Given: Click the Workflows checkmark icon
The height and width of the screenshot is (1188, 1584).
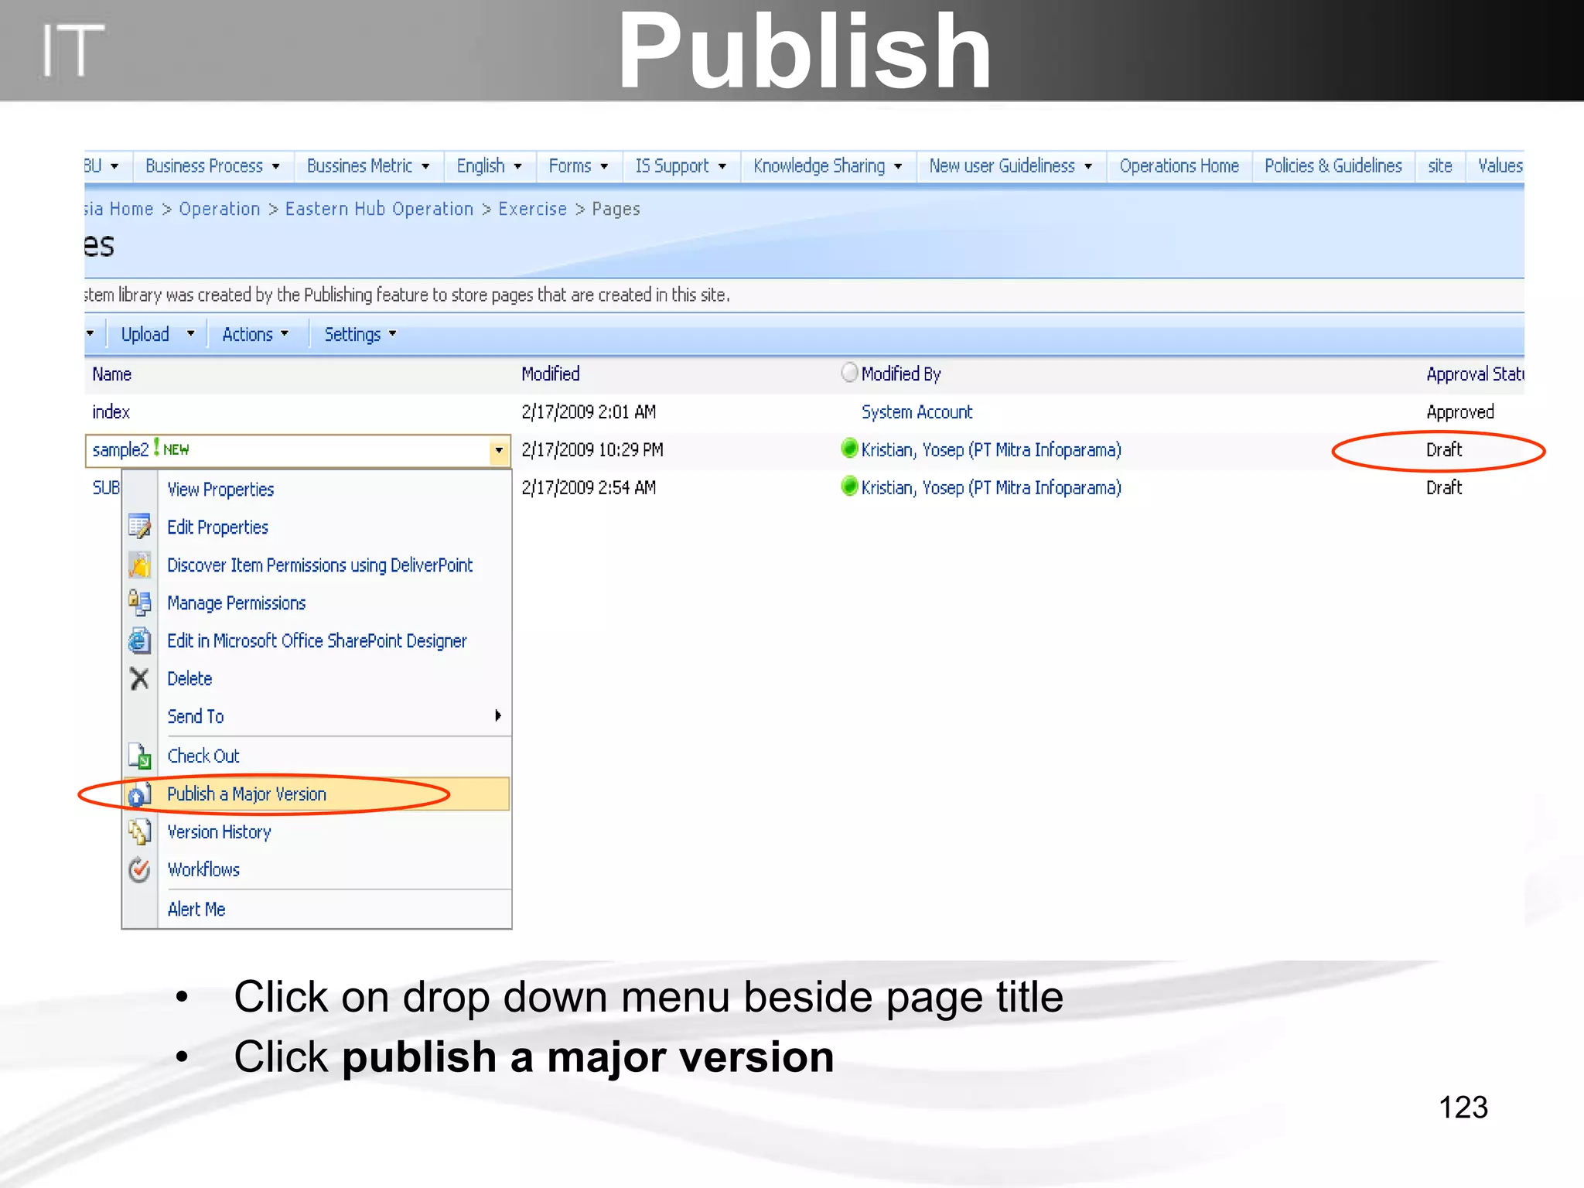Looking at the screenshot, I should 139,869.
